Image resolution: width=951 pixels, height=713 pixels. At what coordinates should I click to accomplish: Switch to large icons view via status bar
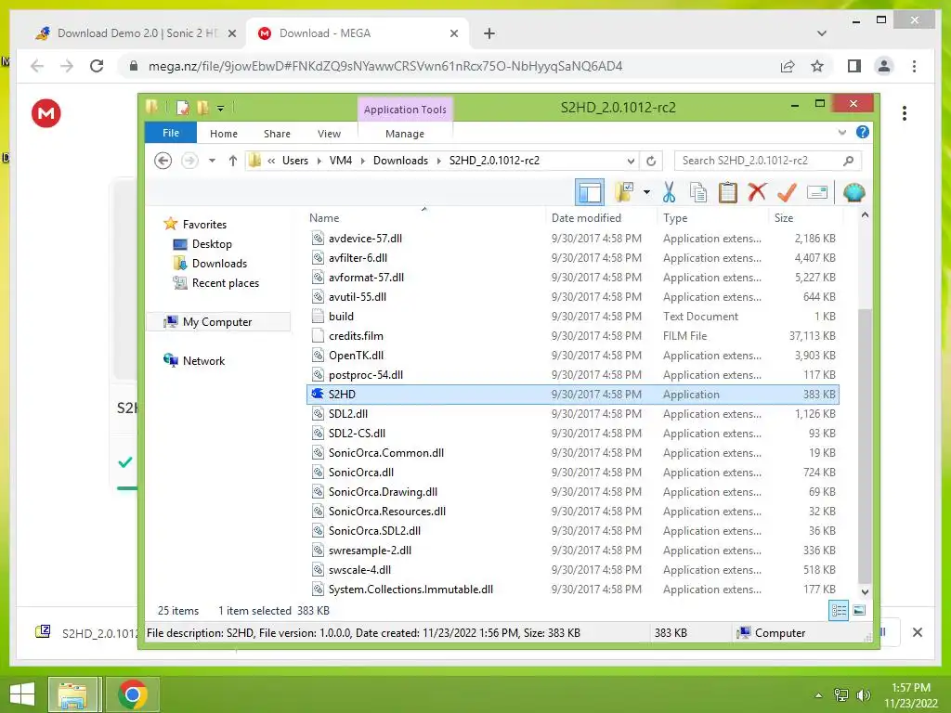click(x=859, y=611)
